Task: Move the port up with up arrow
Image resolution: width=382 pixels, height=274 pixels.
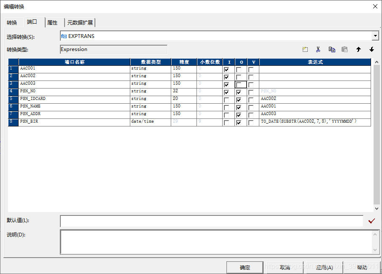Action: tap(358, 49)
